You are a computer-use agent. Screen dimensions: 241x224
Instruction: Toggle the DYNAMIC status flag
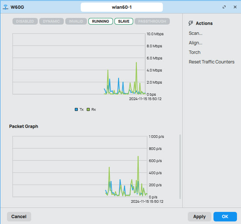coord(51,21)
